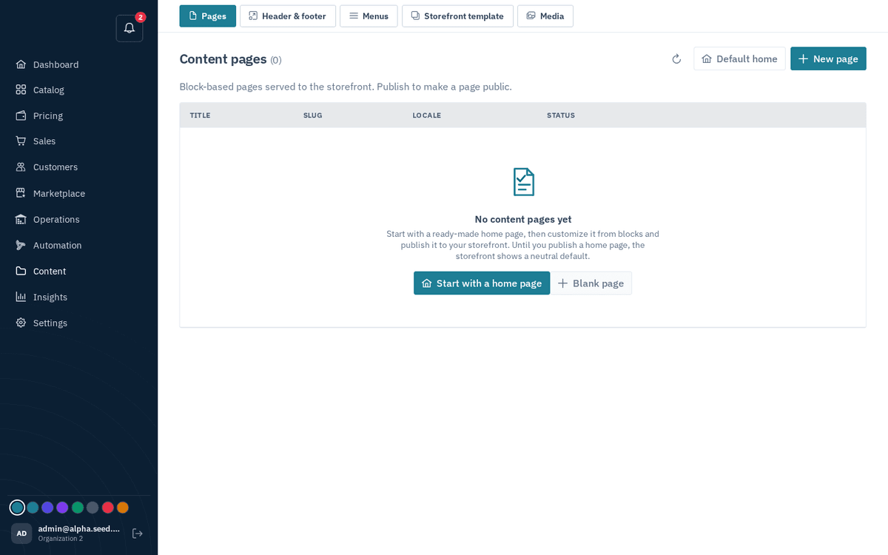
Task: Pick the indigo blue theme swatch
Action: 47,508
